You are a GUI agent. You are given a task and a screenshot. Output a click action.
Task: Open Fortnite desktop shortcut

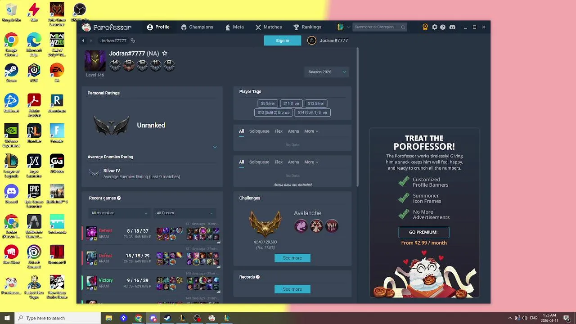57,134
